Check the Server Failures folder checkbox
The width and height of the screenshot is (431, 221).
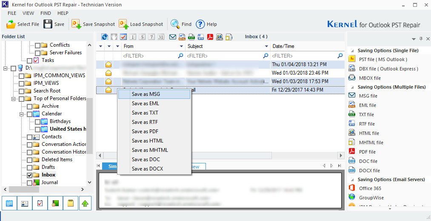(x=38, y=53)
